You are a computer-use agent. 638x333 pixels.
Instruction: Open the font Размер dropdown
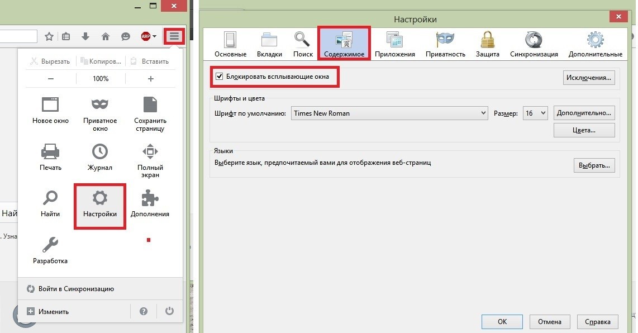pyautogui.click(x=536, y=113)
